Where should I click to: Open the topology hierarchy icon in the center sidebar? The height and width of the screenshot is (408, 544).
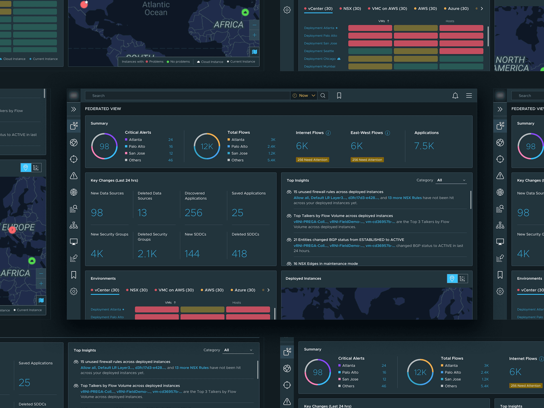74,225
